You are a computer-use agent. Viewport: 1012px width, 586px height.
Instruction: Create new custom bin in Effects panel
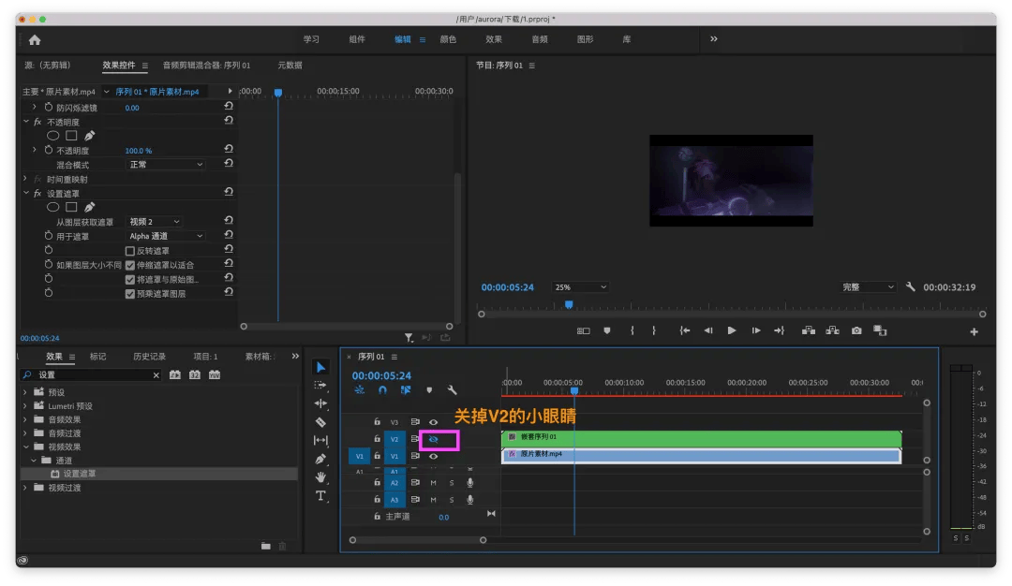[x=266, y=546]
